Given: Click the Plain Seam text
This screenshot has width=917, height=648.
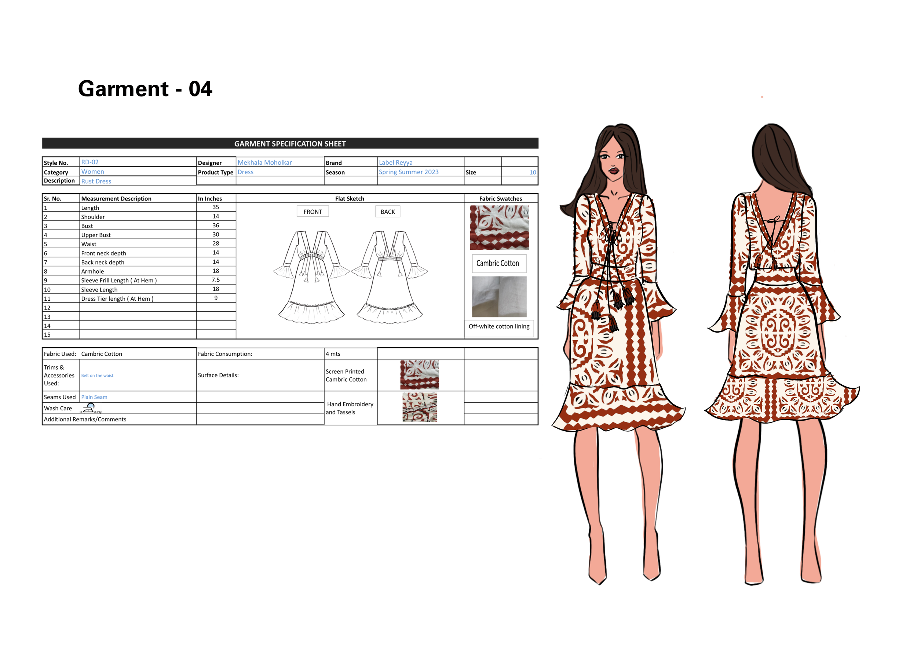Looking at the screenshot, I should click(x=94, y=397).
